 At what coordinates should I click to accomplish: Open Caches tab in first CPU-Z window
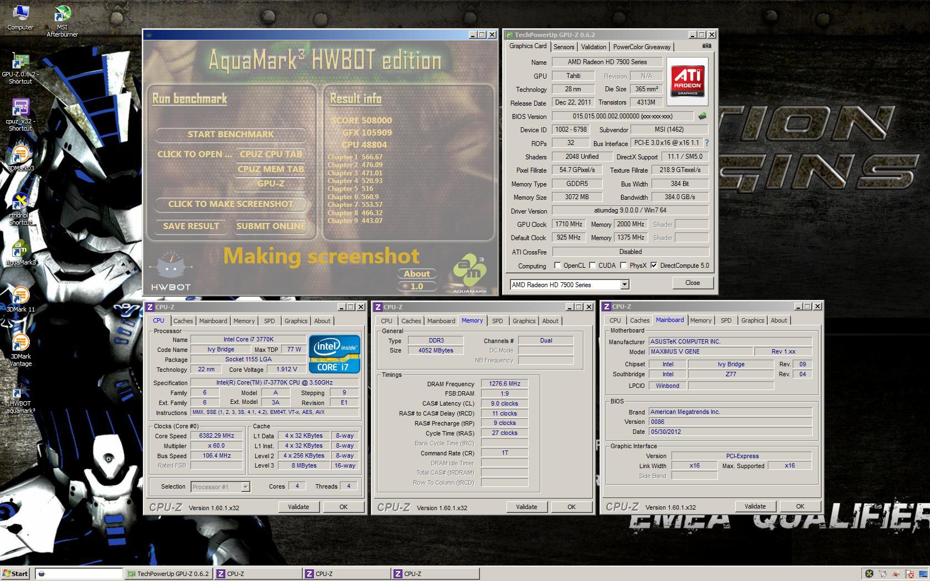183,321
